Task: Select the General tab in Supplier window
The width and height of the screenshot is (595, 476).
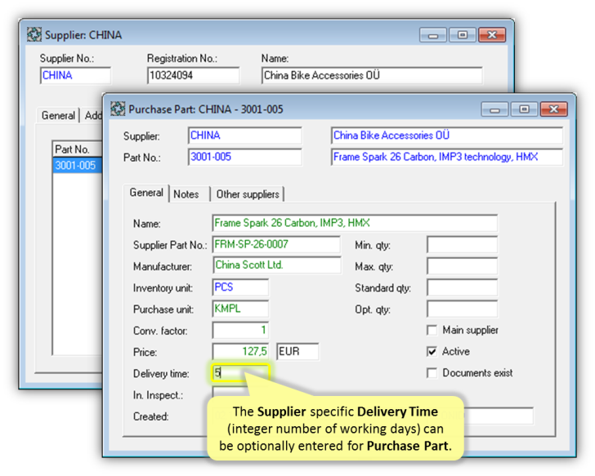Action: pyautogui.click(x=58, y=116)
